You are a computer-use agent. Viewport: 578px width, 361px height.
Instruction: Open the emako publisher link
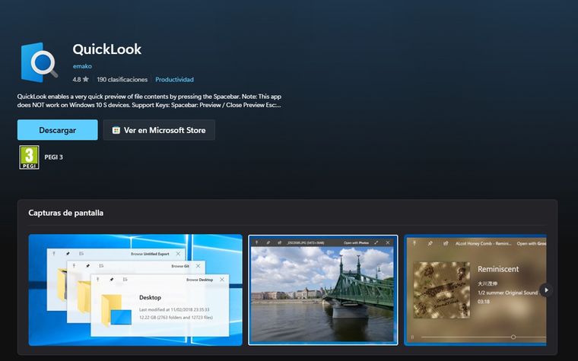point(82,66)
